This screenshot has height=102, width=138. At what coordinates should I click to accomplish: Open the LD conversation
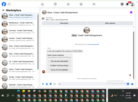18,63
